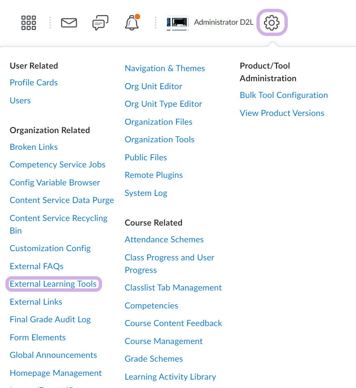Open Grade Schemes
The height and width of the screenshot is (388, 356).
154,359
